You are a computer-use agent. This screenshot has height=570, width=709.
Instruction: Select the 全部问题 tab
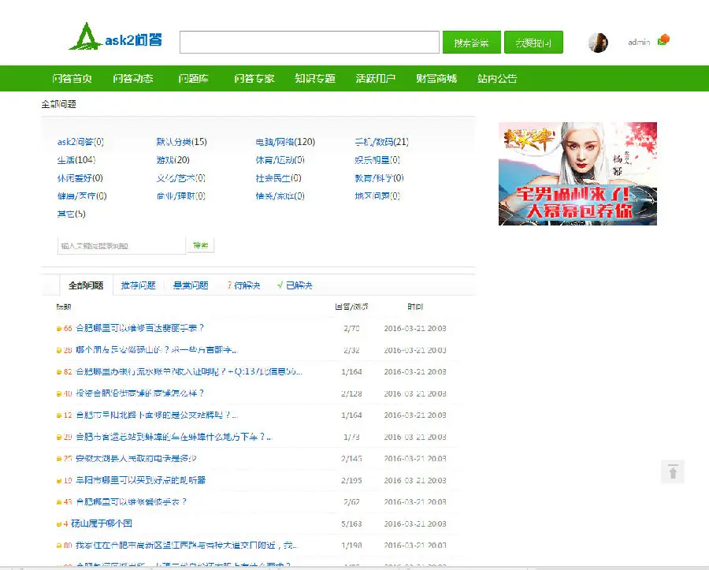pos(86,285)
